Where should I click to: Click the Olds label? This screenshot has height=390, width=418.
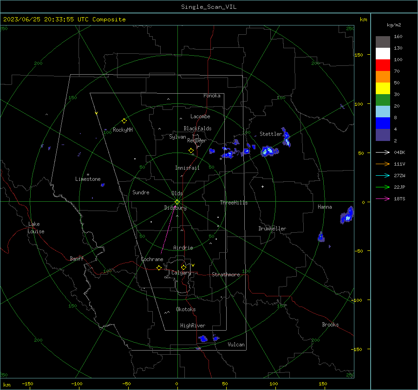point(177,193)
